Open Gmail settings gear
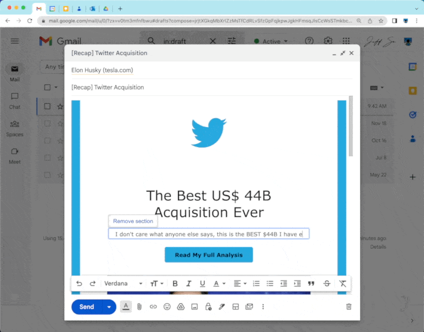Image resolution: width=424 pixels, height=332 pixels. (x=328, y=41)
